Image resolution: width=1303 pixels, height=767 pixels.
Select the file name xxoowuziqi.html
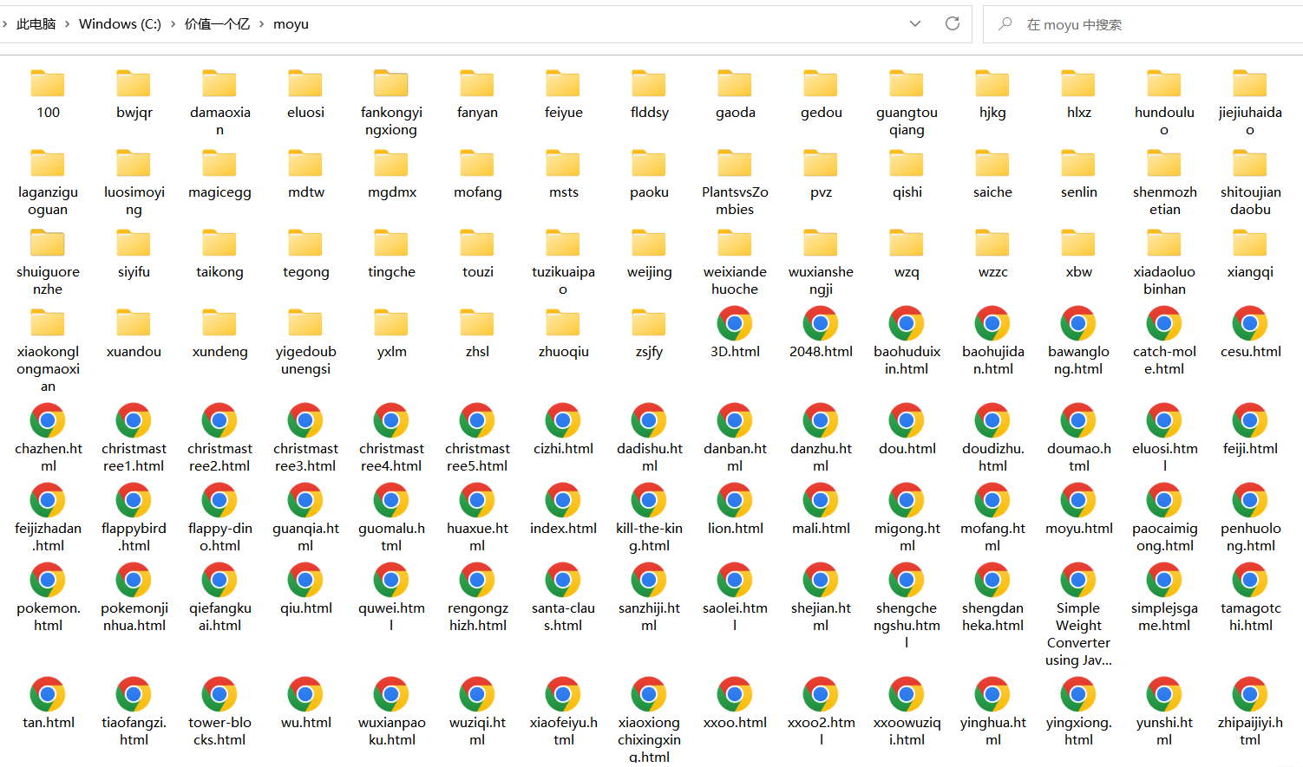(907, 731)
